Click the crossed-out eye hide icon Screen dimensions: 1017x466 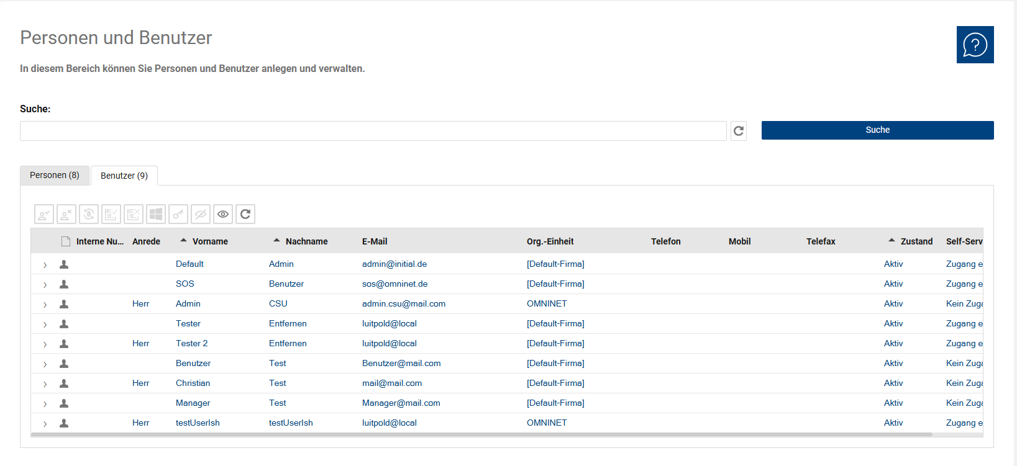pyautogui.click(x=201, y=214)
